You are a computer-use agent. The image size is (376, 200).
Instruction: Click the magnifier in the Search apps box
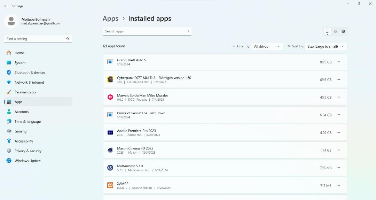point(188,31)
